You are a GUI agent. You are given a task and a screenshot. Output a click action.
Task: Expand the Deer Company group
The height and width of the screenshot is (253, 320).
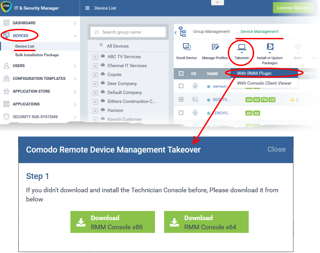click(x=95, y=84)
